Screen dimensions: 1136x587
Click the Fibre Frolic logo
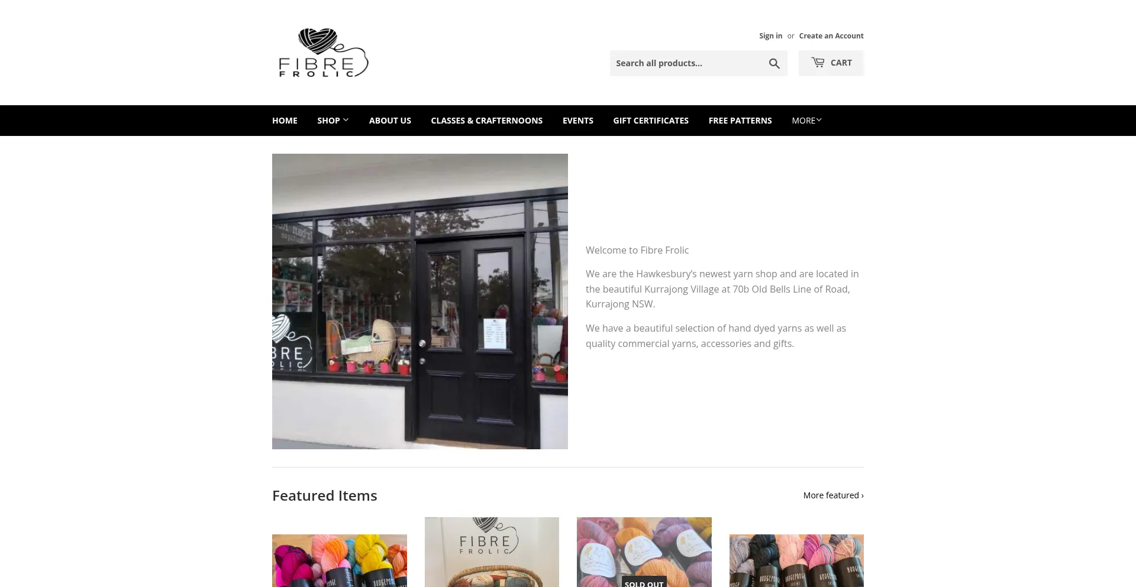pos(323,53)
